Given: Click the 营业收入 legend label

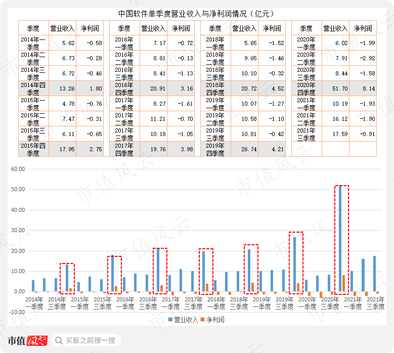Looking at the screenshot, I should pos(186,320).
